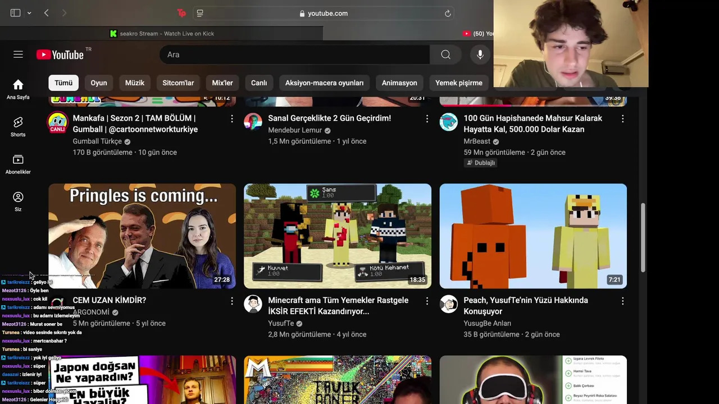Screen dimensions: 719x404
Task: Open the Siz profile section
Action: [x=18, y=201]
